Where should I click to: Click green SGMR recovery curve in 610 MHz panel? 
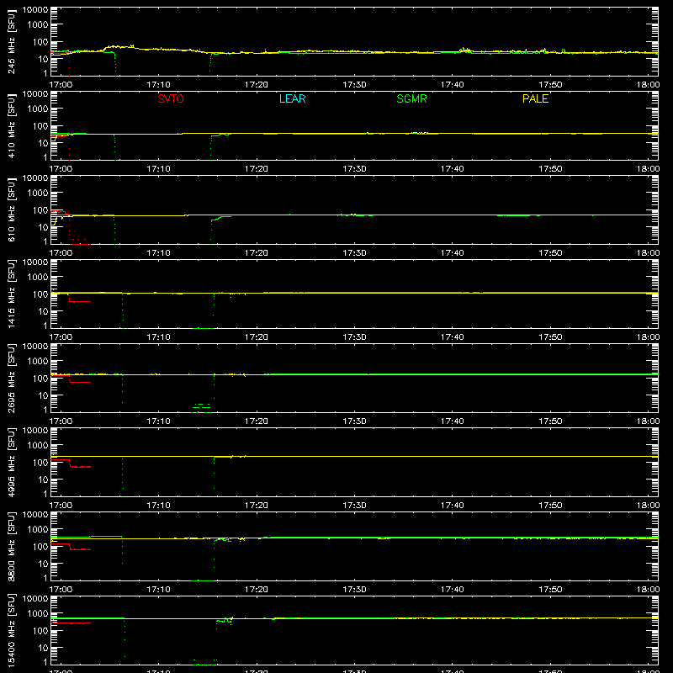click(x=220, y=219)
